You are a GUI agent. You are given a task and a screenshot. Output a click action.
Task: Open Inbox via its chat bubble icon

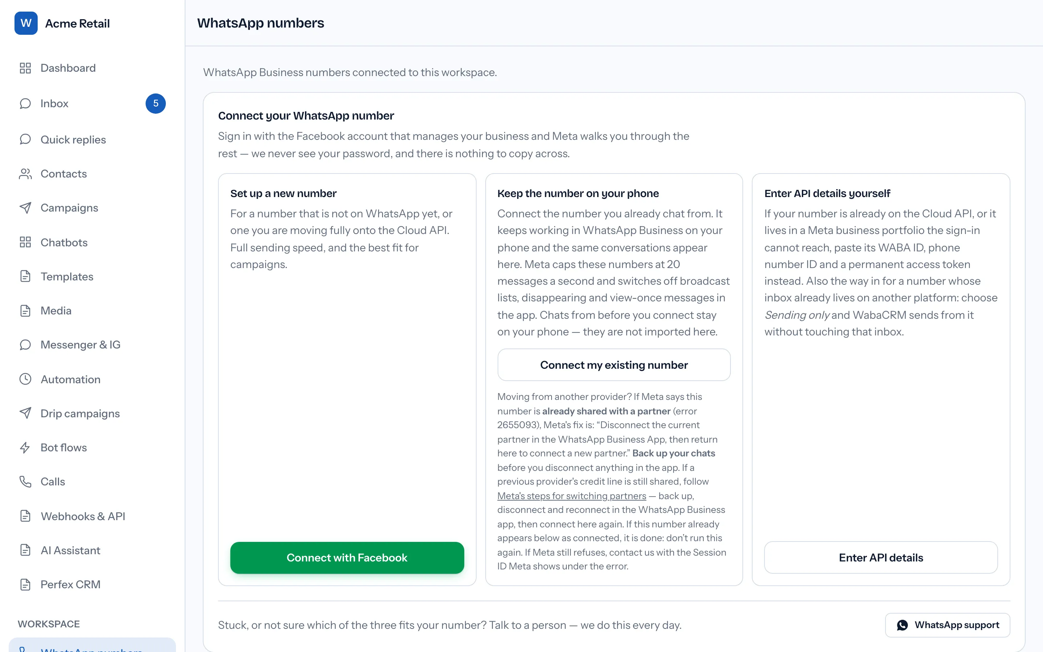point(25,104)
